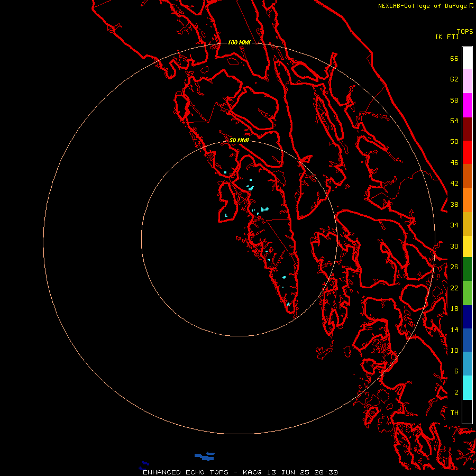Select the magenta legend swatch

(x=467, y=105)
